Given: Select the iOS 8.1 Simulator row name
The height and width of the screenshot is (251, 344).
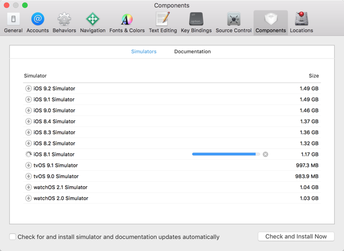Looking at the screenshot, I should pos(54,154).
